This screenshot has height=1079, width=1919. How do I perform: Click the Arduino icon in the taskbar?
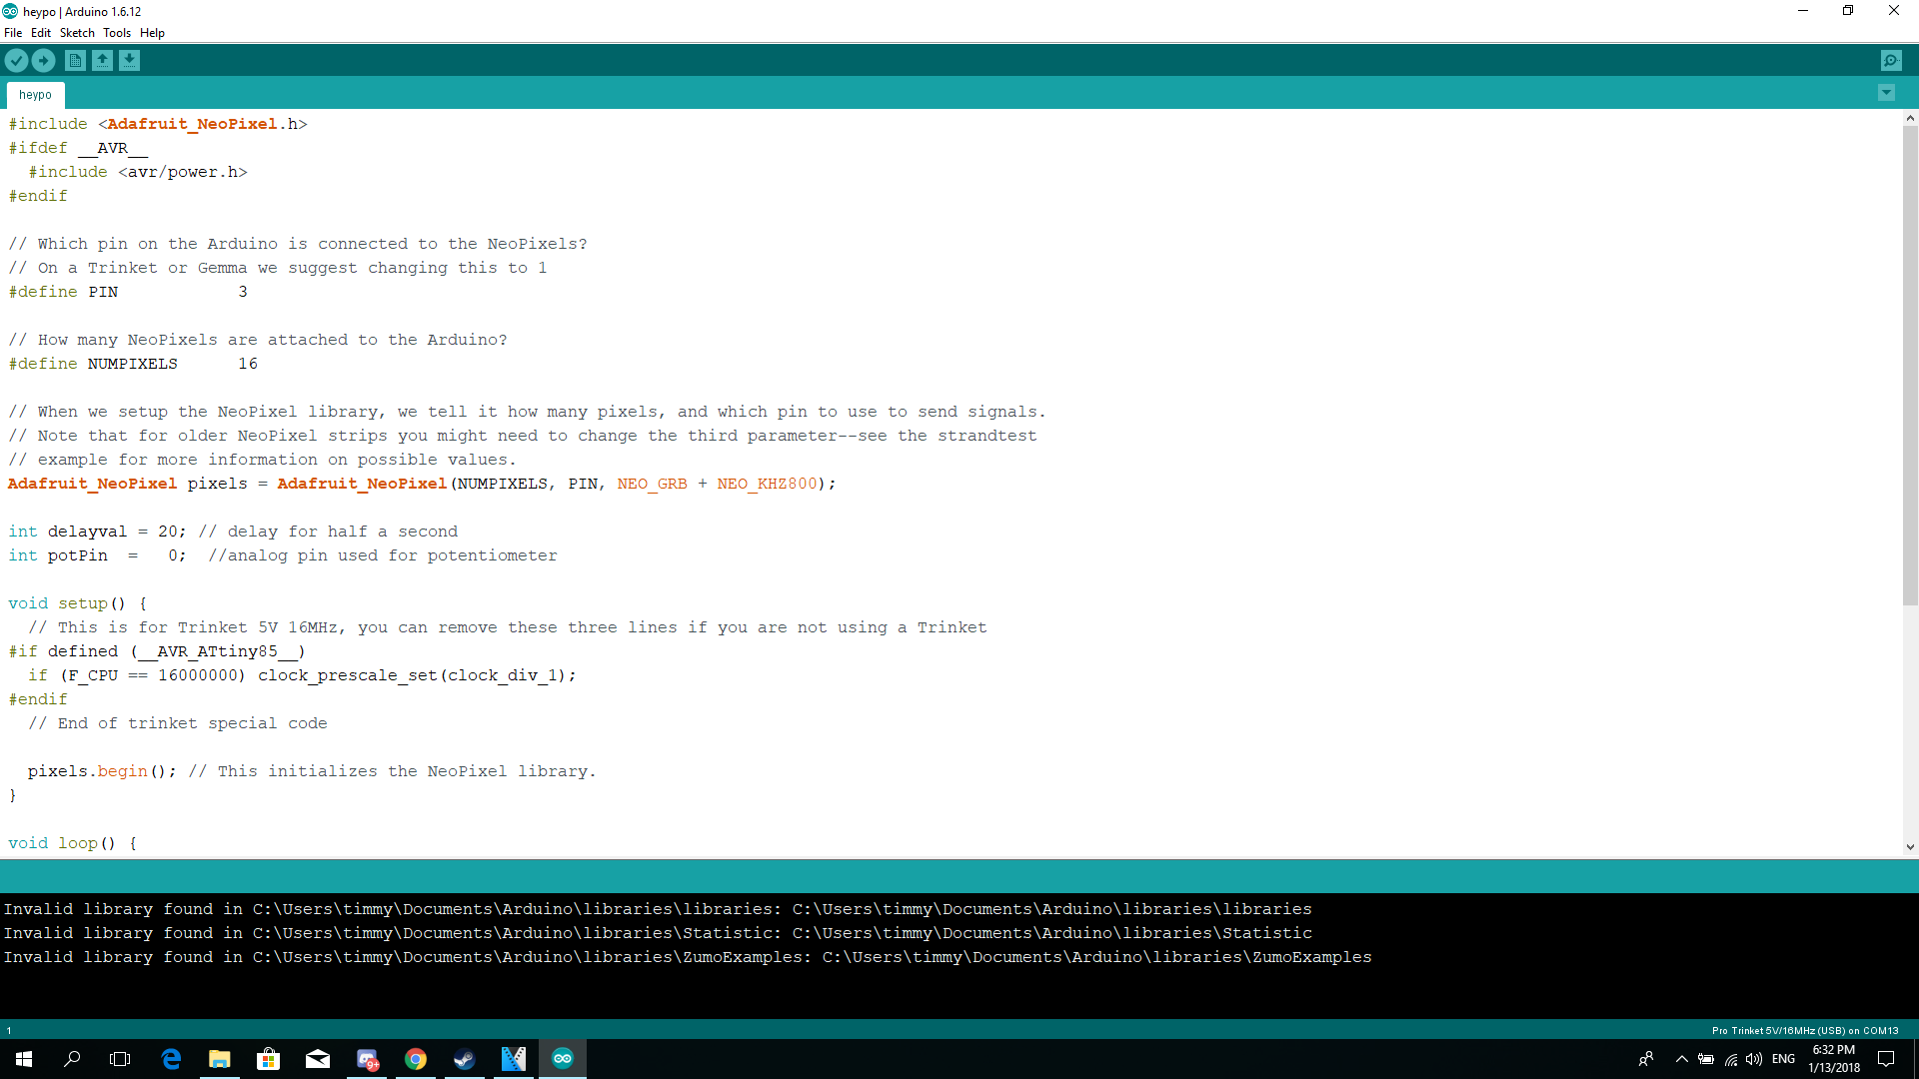tap(563, 1058)
